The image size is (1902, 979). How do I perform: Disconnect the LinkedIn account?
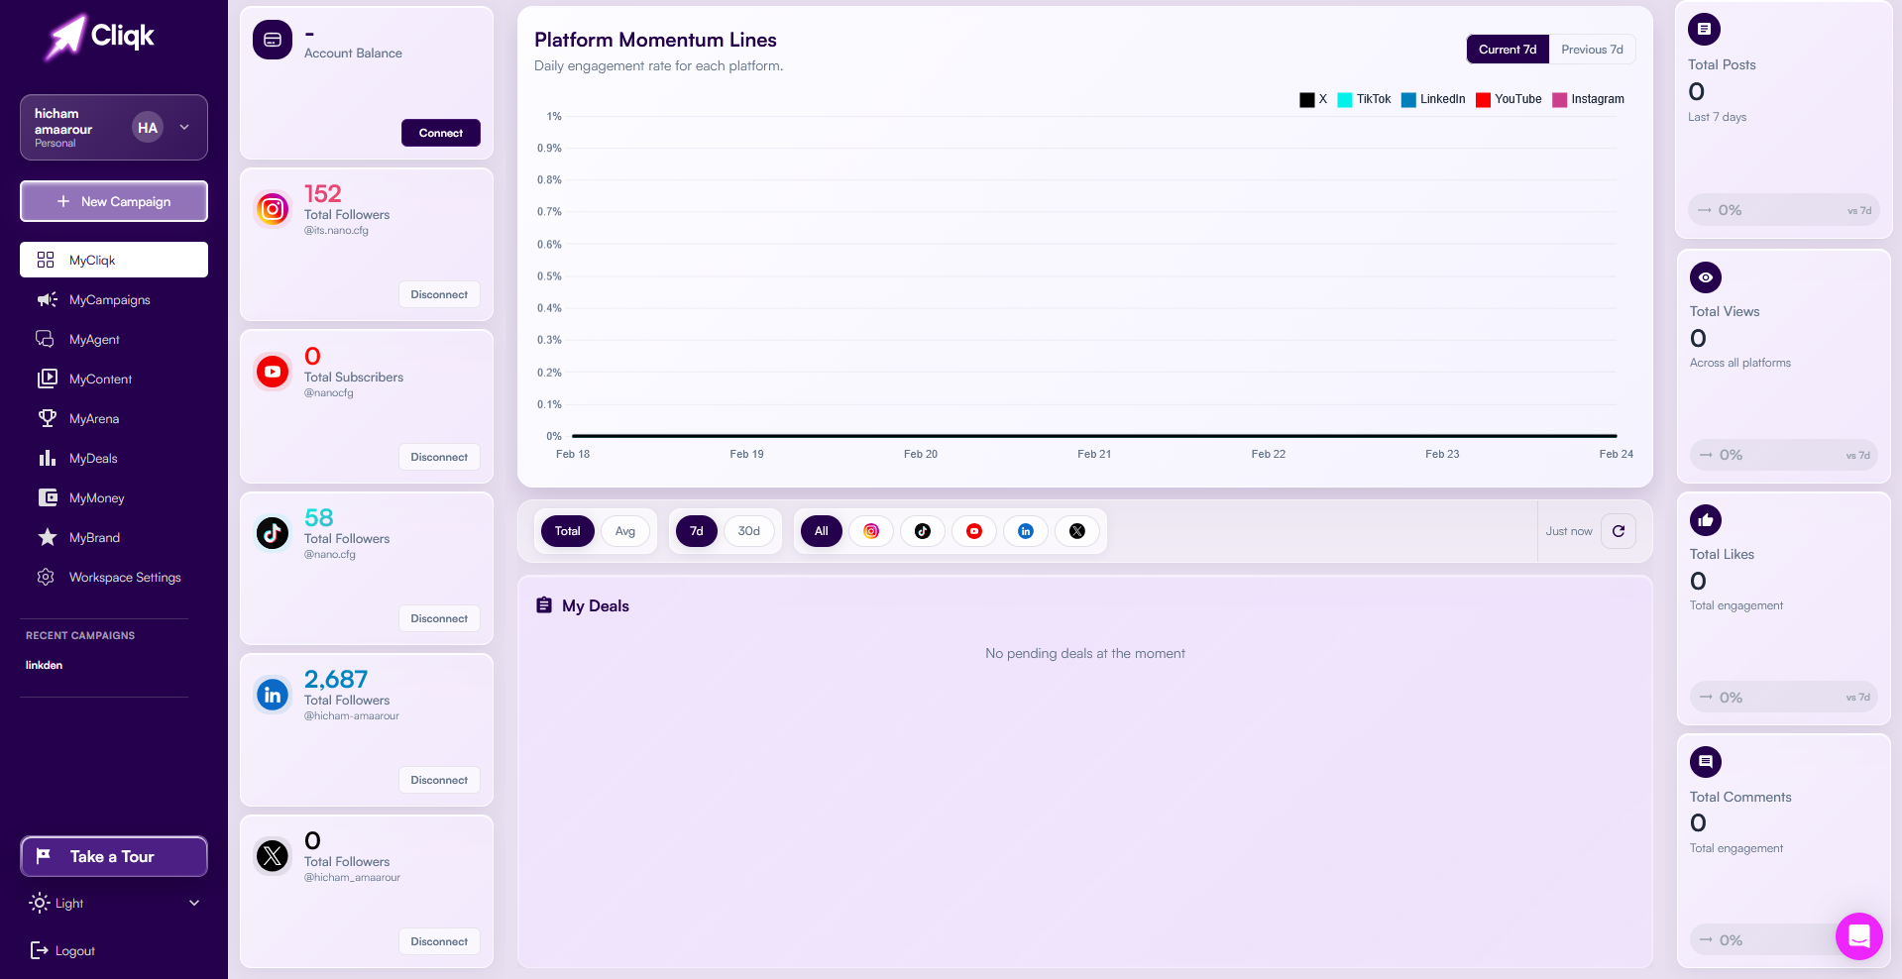pos(439,780)
